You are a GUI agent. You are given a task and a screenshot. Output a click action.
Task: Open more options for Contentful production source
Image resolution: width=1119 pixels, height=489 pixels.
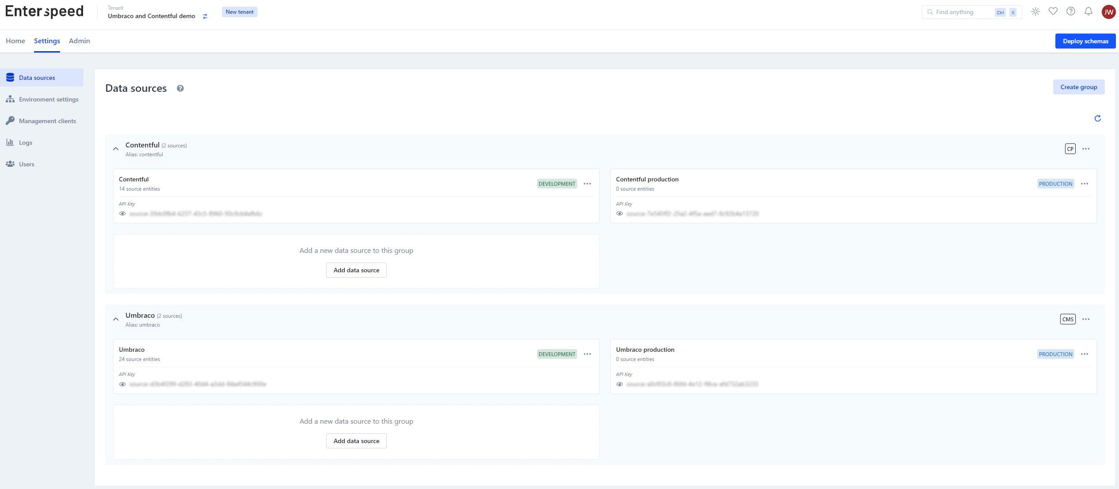point(1085,184)
